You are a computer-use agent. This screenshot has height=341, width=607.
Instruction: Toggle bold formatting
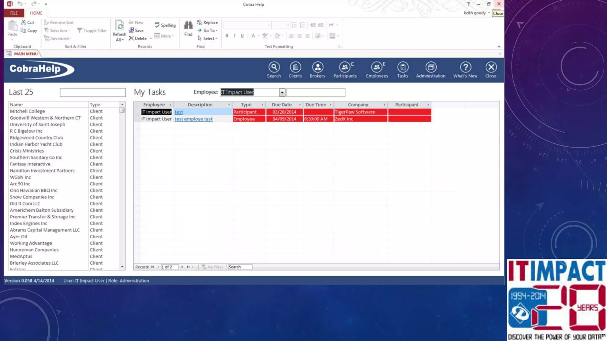pyautogui.click(x=227, y=36)
